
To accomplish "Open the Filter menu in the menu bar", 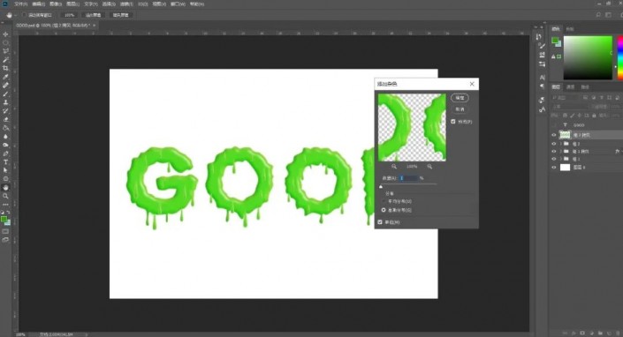I will [126, 4].
